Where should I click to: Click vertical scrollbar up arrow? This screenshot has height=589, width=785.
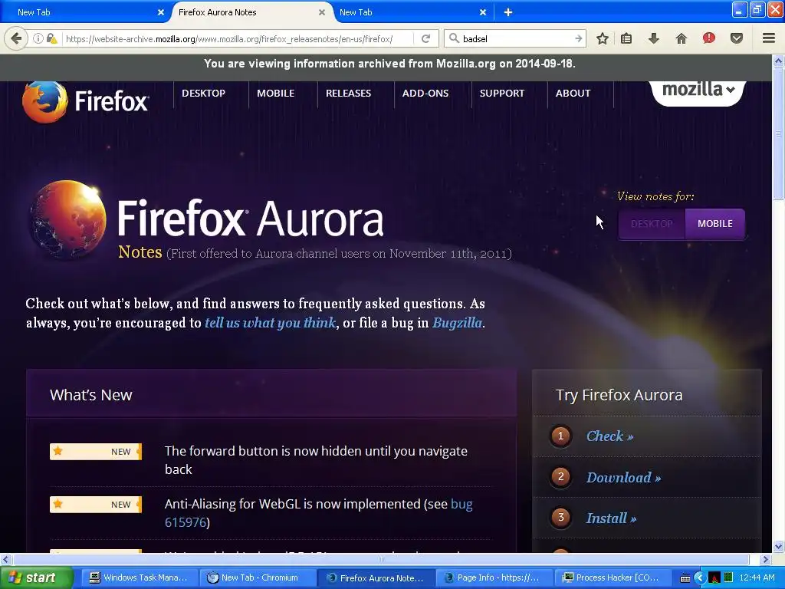[x=779, y=61]
